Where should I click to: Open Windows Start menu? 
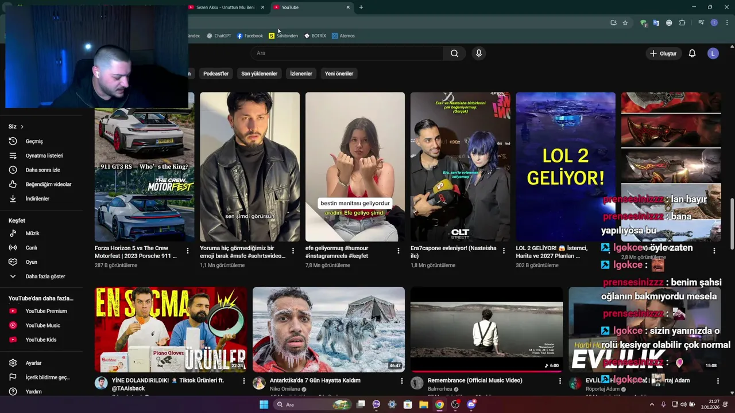point(264,404)
